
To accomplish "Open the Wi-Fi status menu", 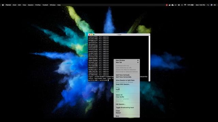I will tap(185, 5).
